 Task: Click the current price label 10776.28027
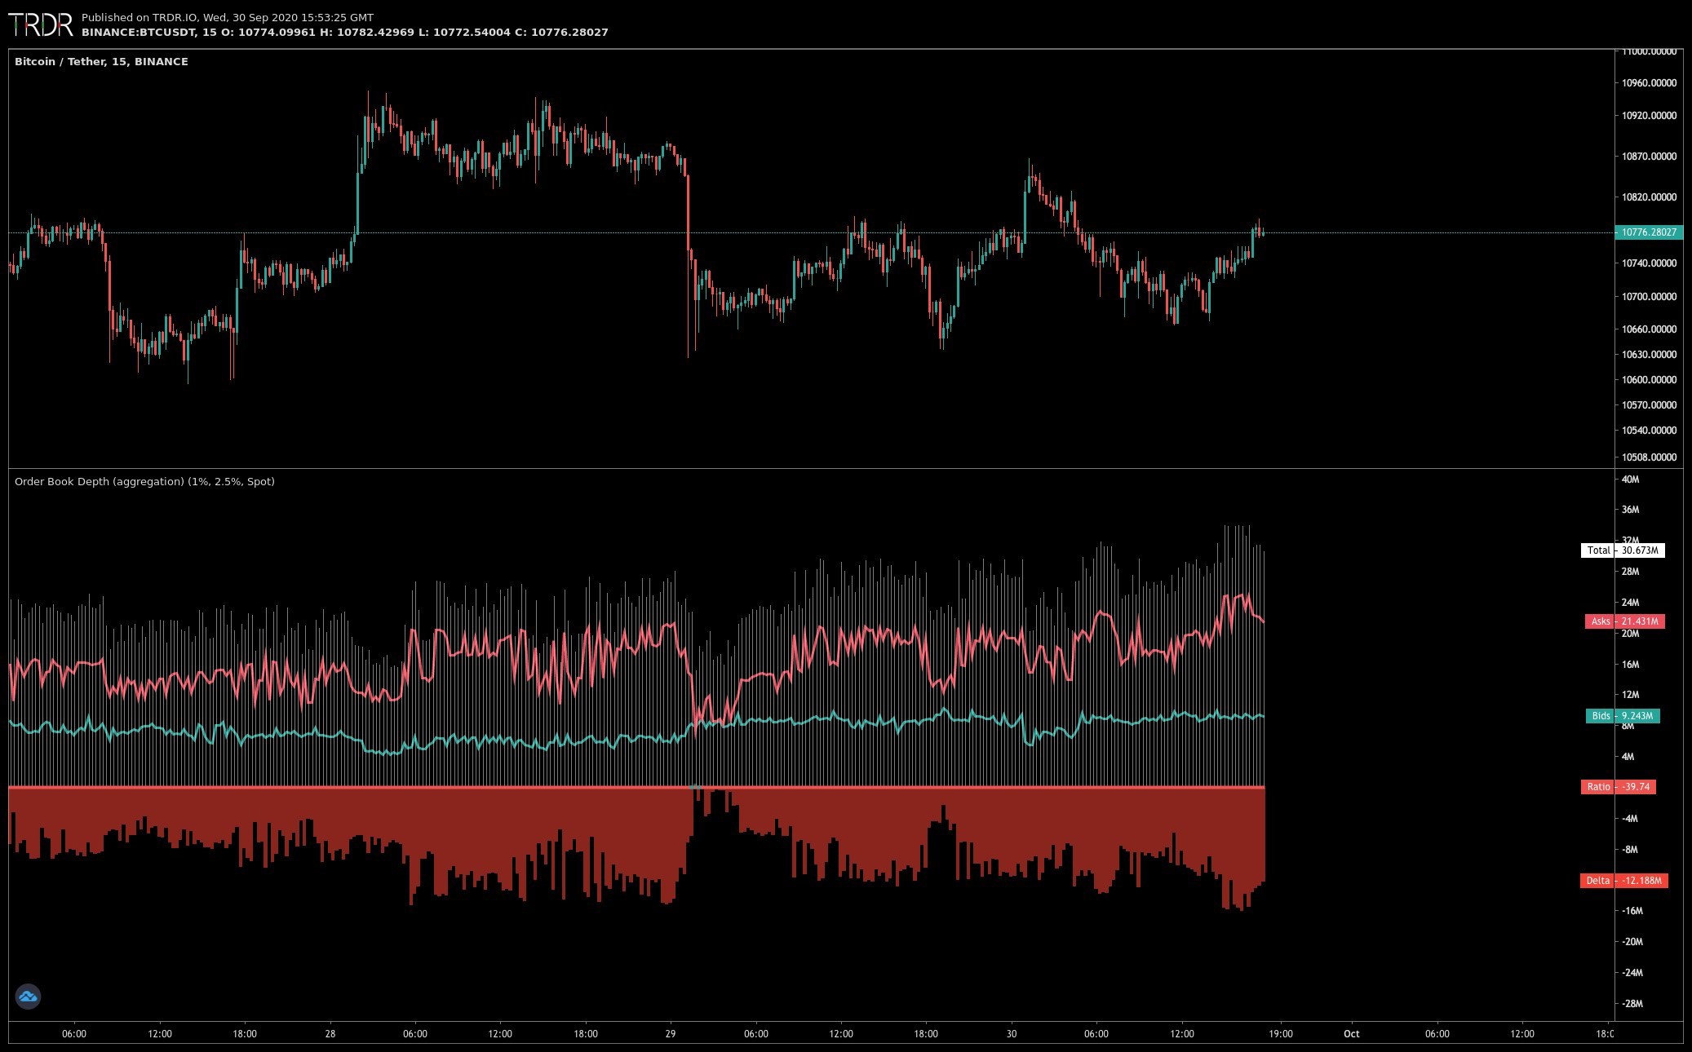1648,232
